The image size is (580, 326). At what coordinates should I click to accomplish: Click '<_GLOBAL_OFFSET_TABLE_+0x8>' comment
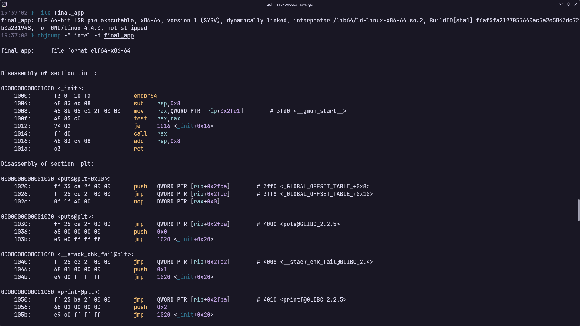[x=325, y=187]
